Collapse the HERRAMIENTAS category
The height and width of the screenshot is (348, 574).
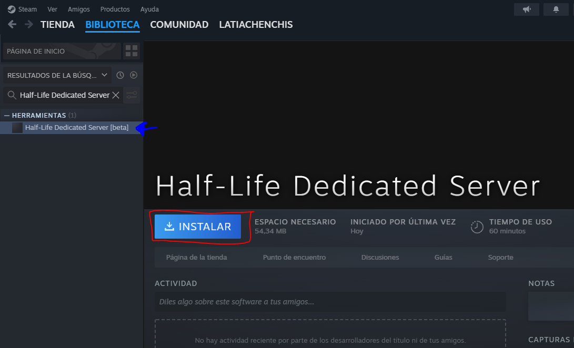point(7,115)
